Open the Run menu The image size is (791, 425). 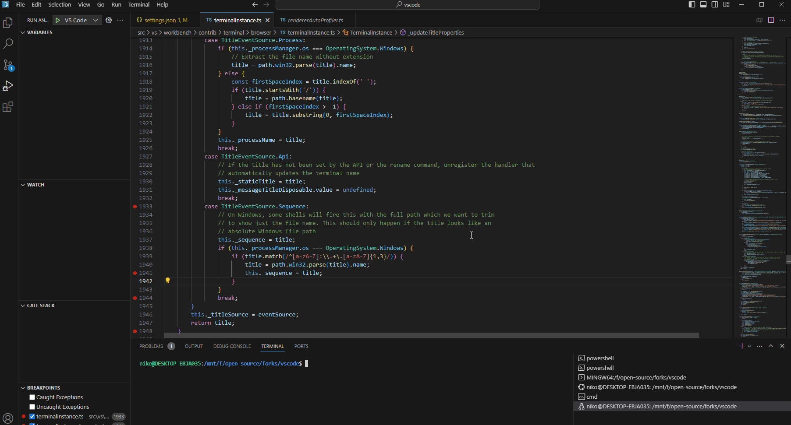coord(116,4)
